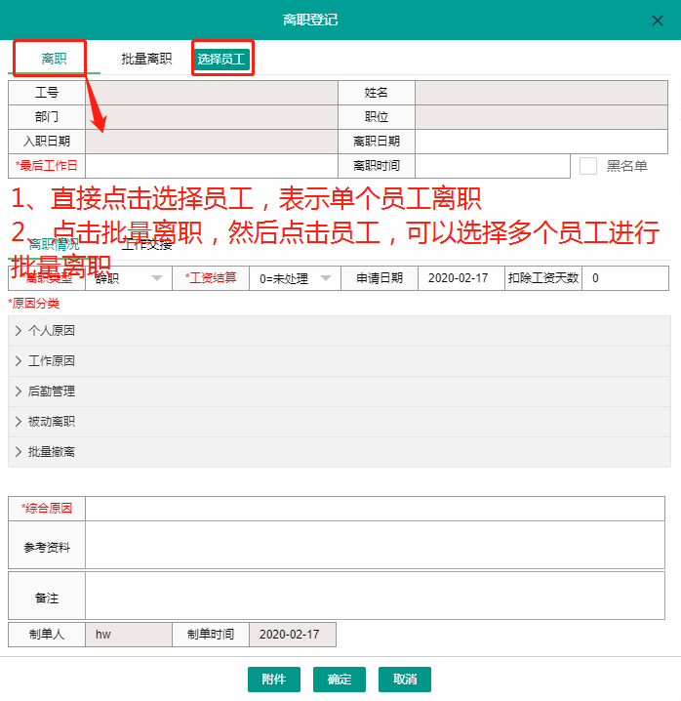
Task: Open the 工资结算 dropdown
Action: click(296, 278)
